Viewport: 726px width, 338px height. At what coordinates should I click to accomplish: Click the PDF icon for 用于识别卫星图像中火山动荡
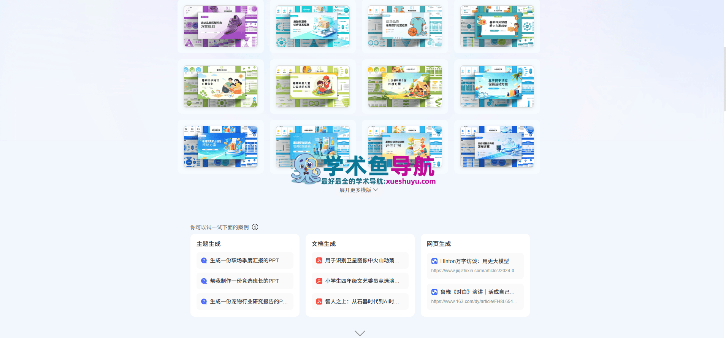coord(319,260)
